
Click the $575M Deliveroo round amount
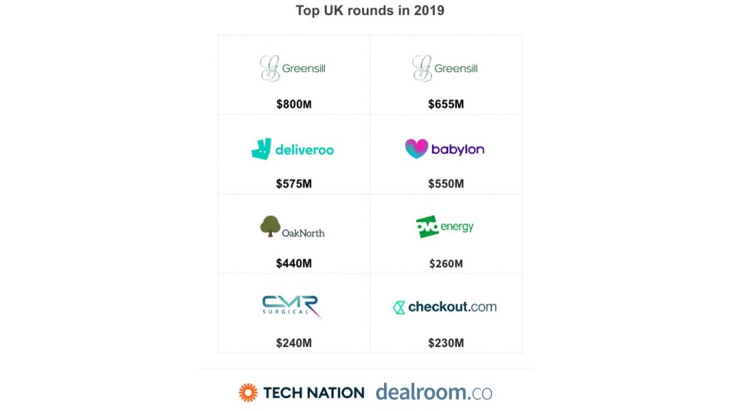click(294, 183)
